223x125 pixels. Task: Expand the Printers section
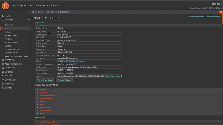37,92
